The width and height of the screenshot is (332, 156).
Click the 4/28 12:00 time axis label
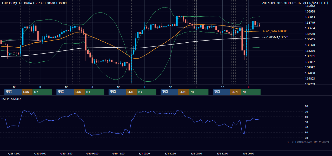click(14, 153)
